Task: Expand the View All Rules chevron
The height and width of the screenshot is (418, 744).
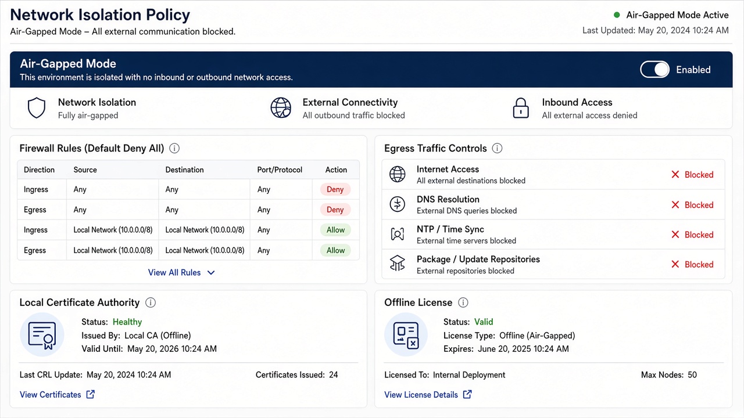Action: (211, 273)
